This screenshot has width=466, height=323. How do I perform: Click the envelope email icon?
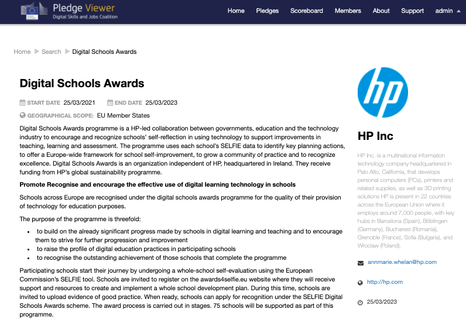[361, 263]
